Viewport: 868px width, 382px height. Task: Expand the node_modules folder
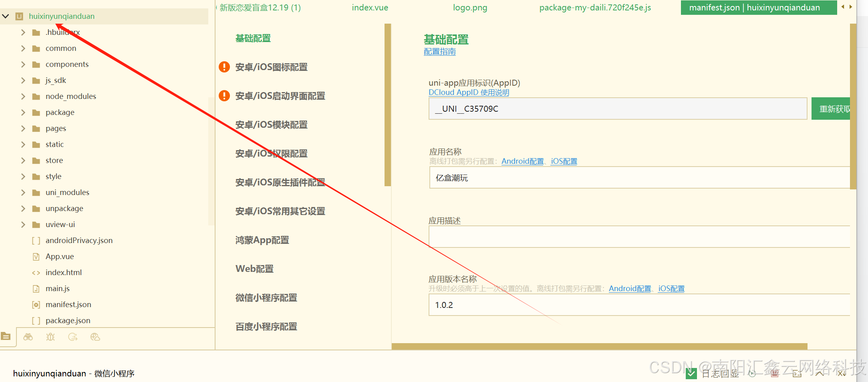[x=23, y=97]
